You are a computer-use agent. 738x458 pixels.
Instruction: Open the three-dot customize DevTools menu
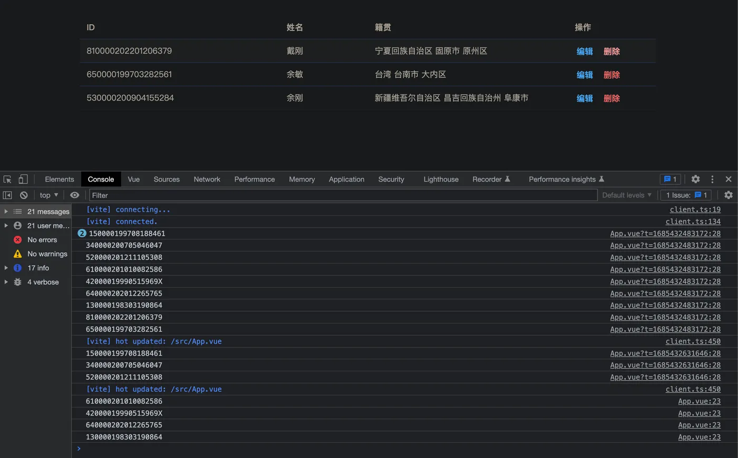[x=712, y=179]
